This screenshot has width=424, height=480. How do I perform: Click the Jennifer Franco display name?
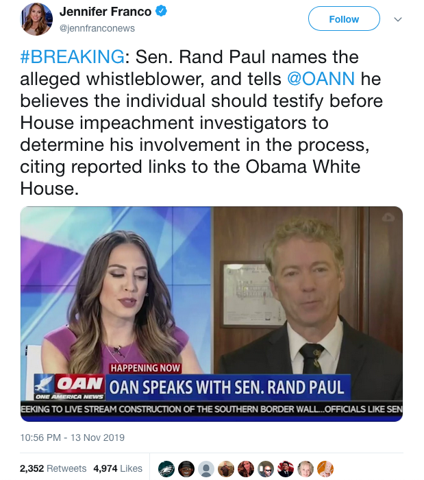click(105, 12)
